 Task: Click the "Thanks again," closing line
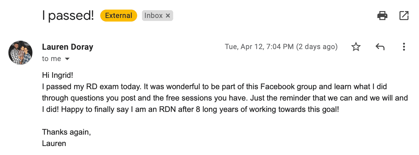pos(66,132)
